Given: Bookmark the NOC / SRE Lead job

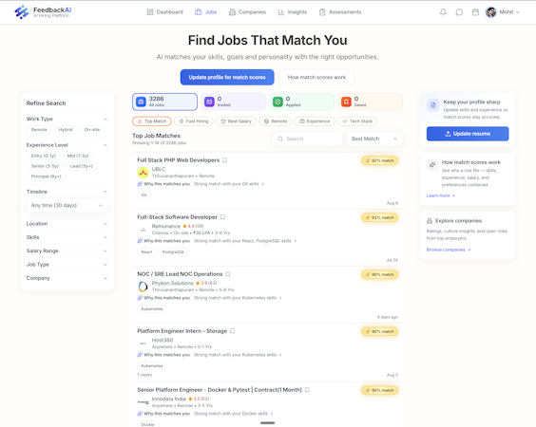Looking at the screenshot, I should tap(228, 274).
